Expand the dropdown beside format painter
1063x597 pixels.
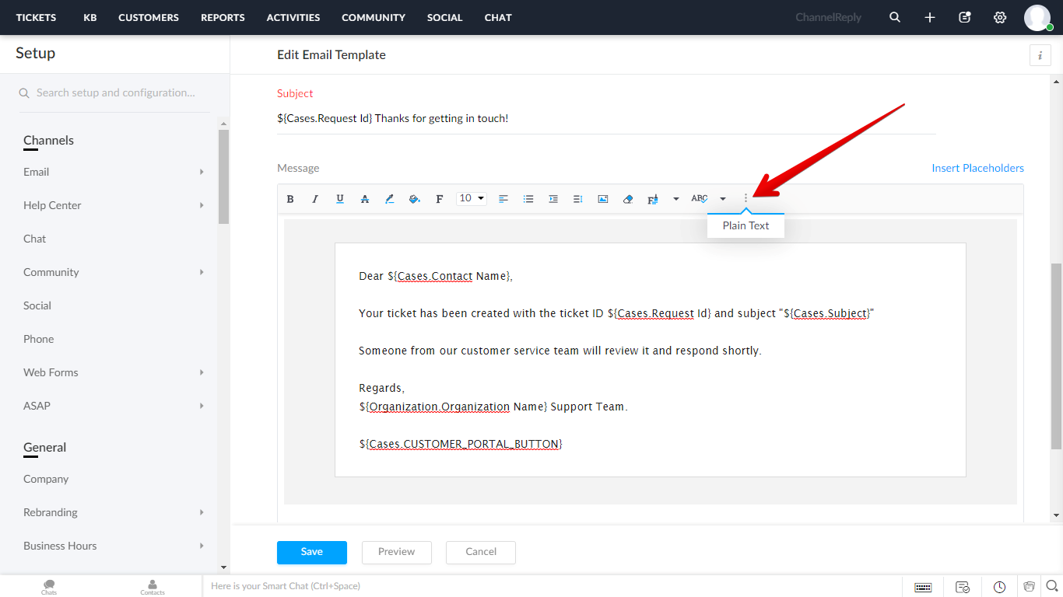pos(675,199)
